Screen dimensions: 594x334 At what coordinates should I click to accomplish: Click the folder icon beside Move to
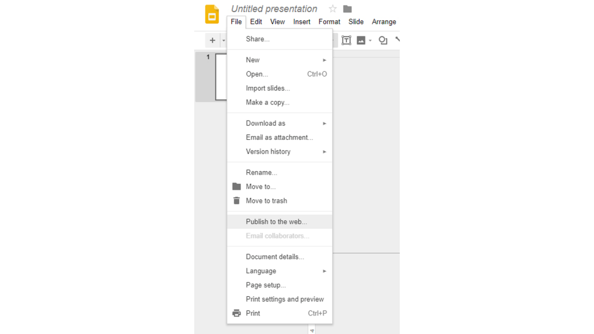[237, 187]
